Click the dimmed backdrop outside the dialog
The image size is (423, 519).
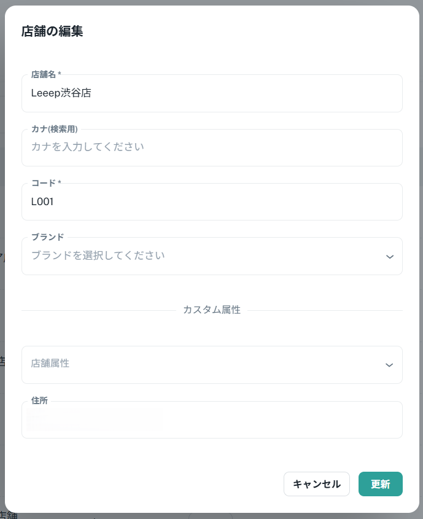tap(2, 246)
